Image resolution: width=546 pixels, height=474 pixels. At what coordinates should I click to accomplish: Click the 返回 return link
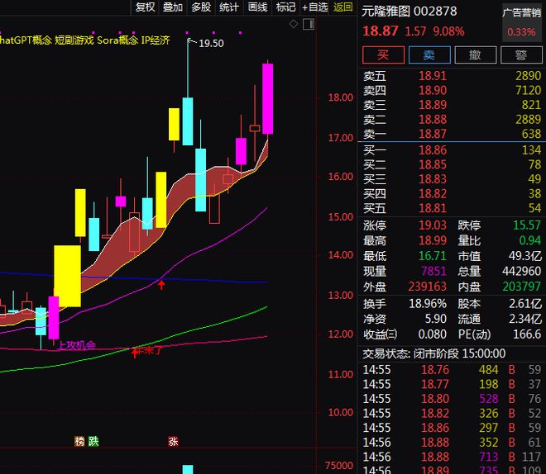pos(343,7)
